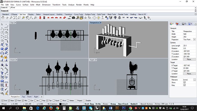197x111 pixels.
Task: Toggle the Tan osnap checkbox
Action: [x=47, y=101]
